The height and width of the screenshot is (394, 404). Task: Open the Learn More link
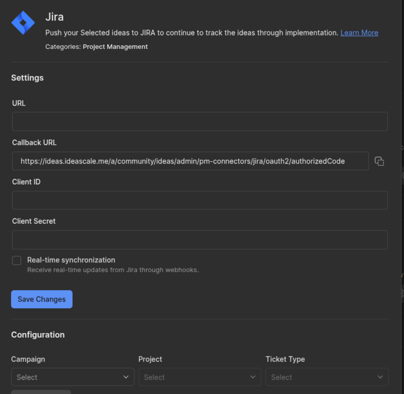[x=359, y=33]
